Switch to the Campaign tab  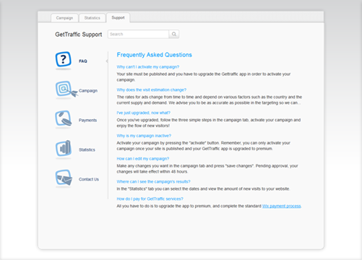[x=64, y=18]
